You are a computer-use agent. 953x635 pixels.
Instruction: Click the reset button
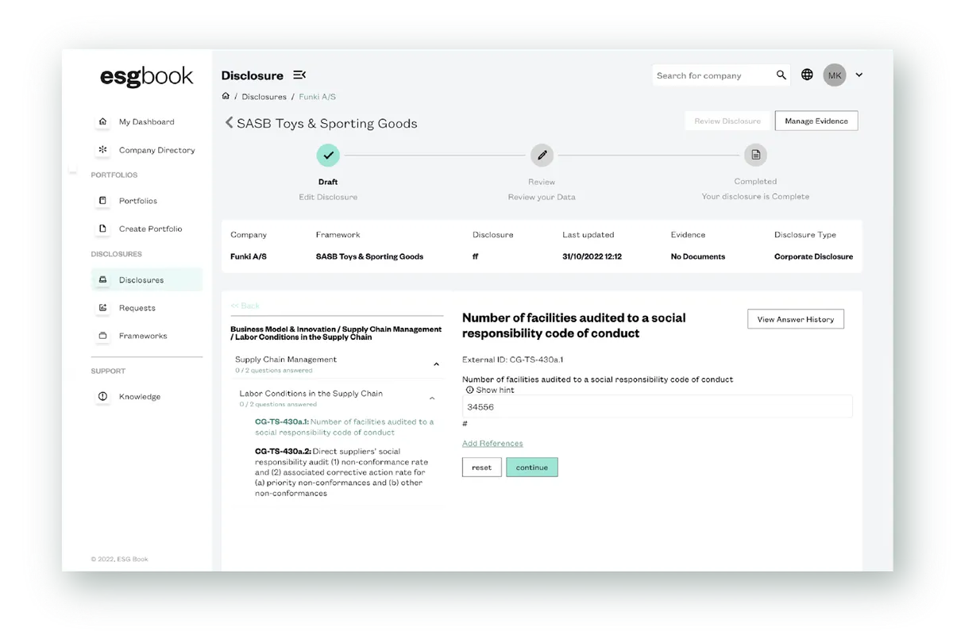coord(482,467)
